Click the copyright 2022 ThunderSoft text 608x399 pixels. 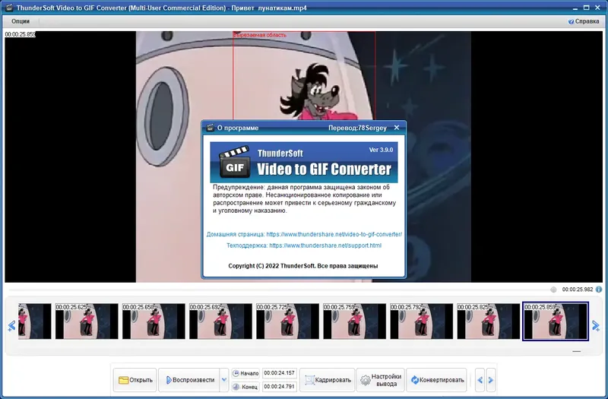pos(302,266)
